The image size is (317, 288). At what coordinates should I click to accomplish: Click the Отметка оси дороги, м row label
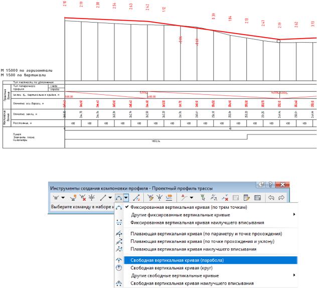coord(28,103)
